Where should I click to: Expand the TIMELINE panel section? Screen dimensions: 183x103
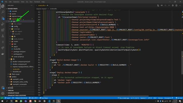11,90
